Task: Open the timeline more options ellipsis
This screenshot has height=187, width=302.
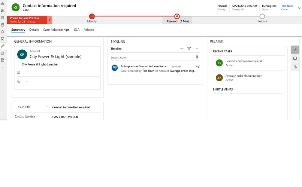Action: [196, 49]
